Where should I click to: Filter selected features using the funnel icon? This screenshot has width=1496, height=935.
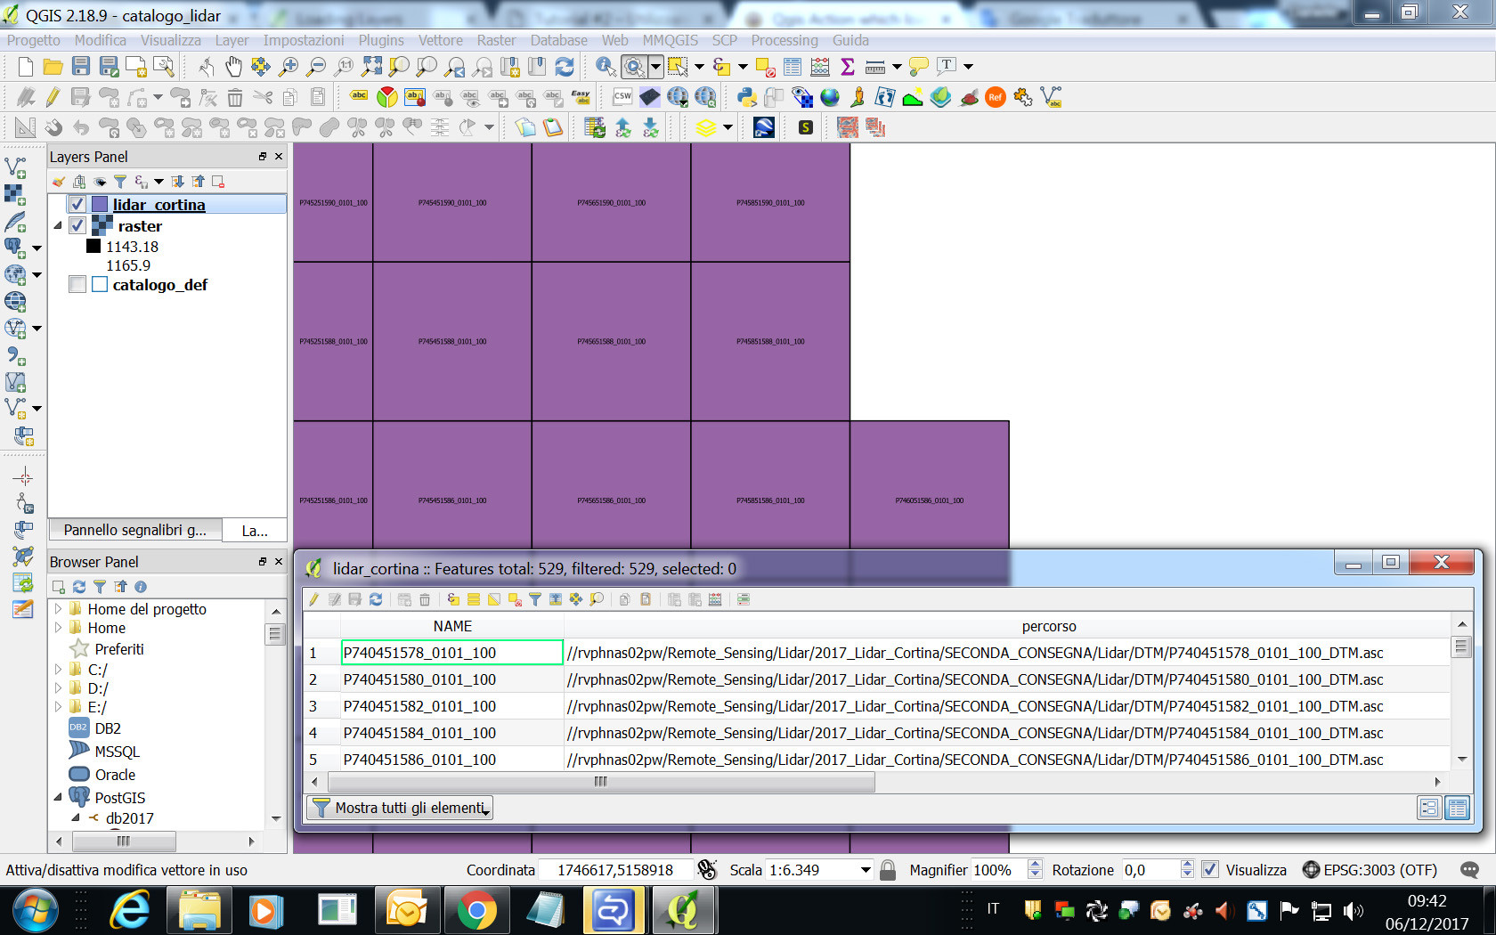tap(535, 599)
